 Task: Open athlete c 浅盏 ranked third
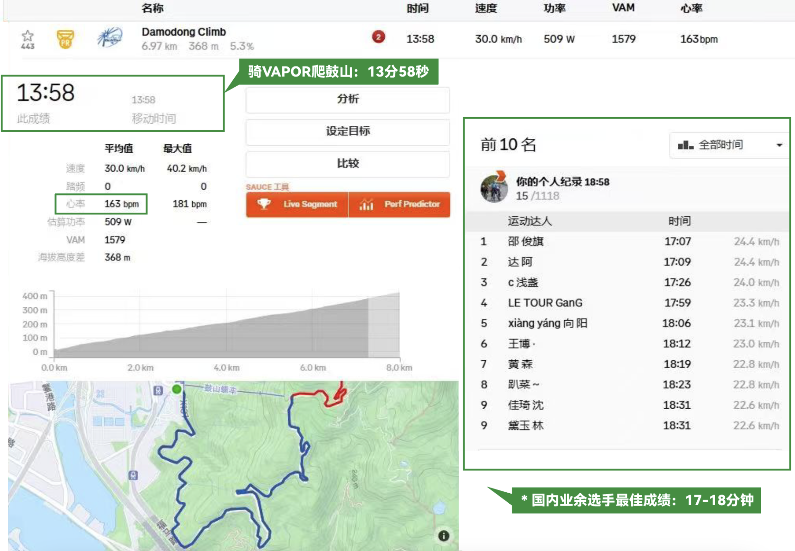523,283
